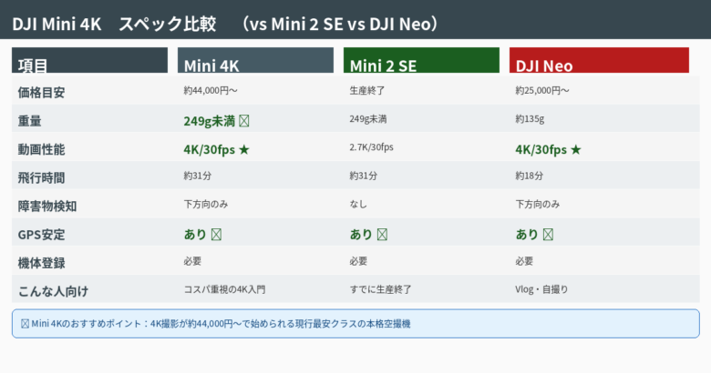Select the 動画性能 row label
Viewport: 711px width, 373px height.
(41, 149)
